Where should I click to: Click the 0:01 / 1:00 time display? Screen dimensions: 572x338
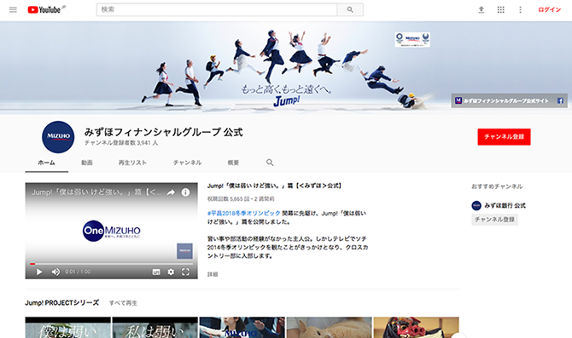(x=78, y=272)
